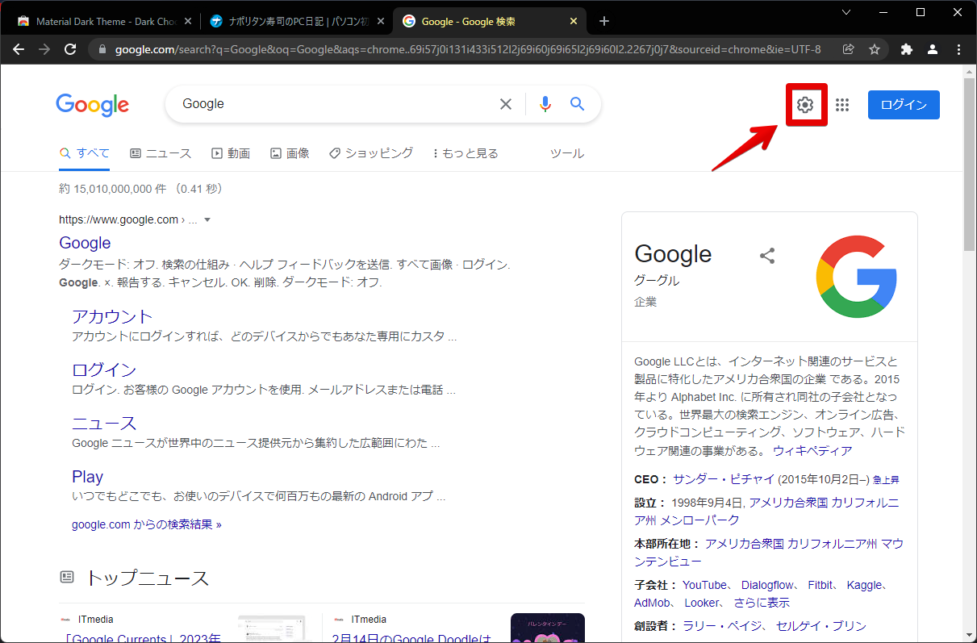
Task: Bookmark this page with star icon
Action: coord(875,49)
